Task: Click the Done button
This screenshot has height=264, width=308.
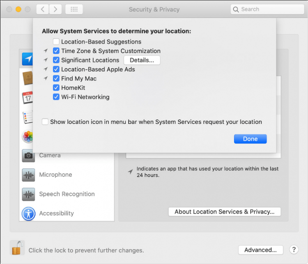Action: pyautogui.click(x=250, y=139)
